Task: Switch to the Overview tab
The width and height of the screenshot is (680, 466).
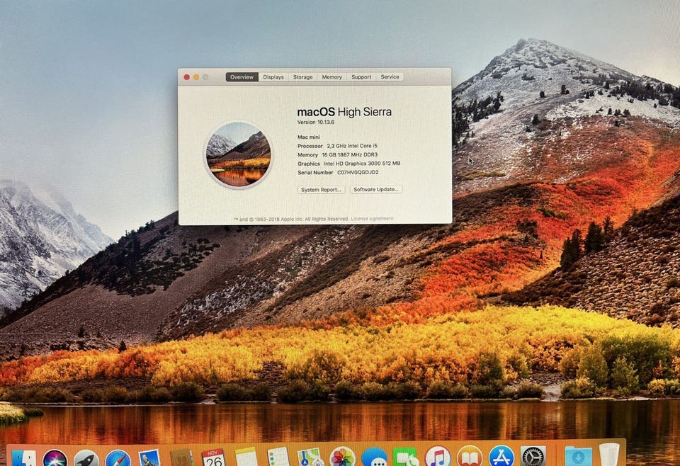Action: tap(242, 76)
